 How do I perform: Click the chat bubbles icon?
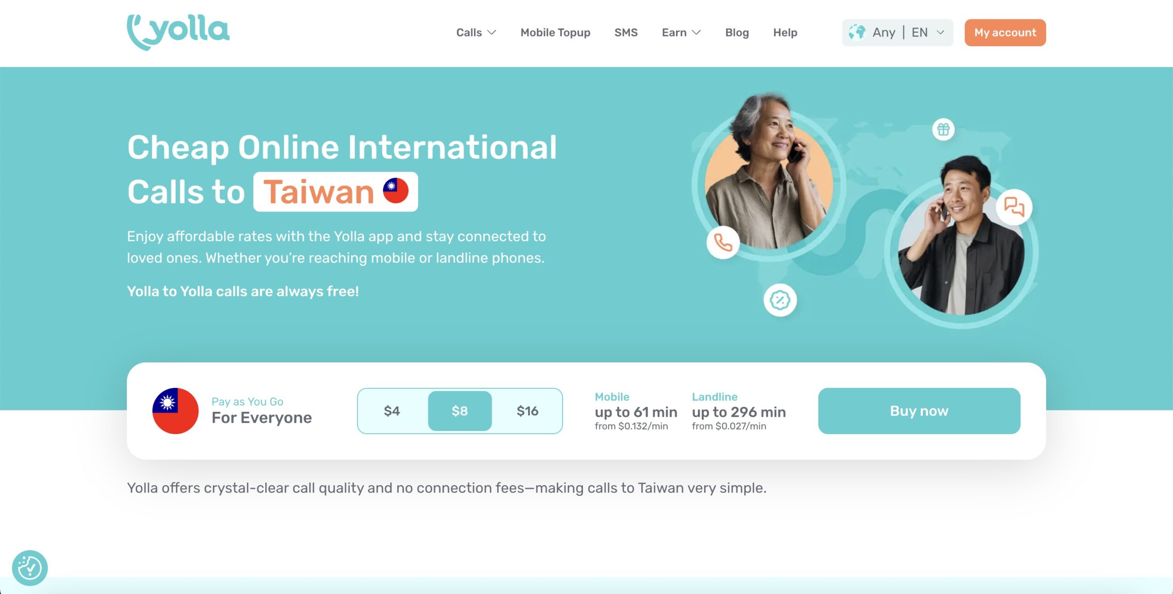1014,207
